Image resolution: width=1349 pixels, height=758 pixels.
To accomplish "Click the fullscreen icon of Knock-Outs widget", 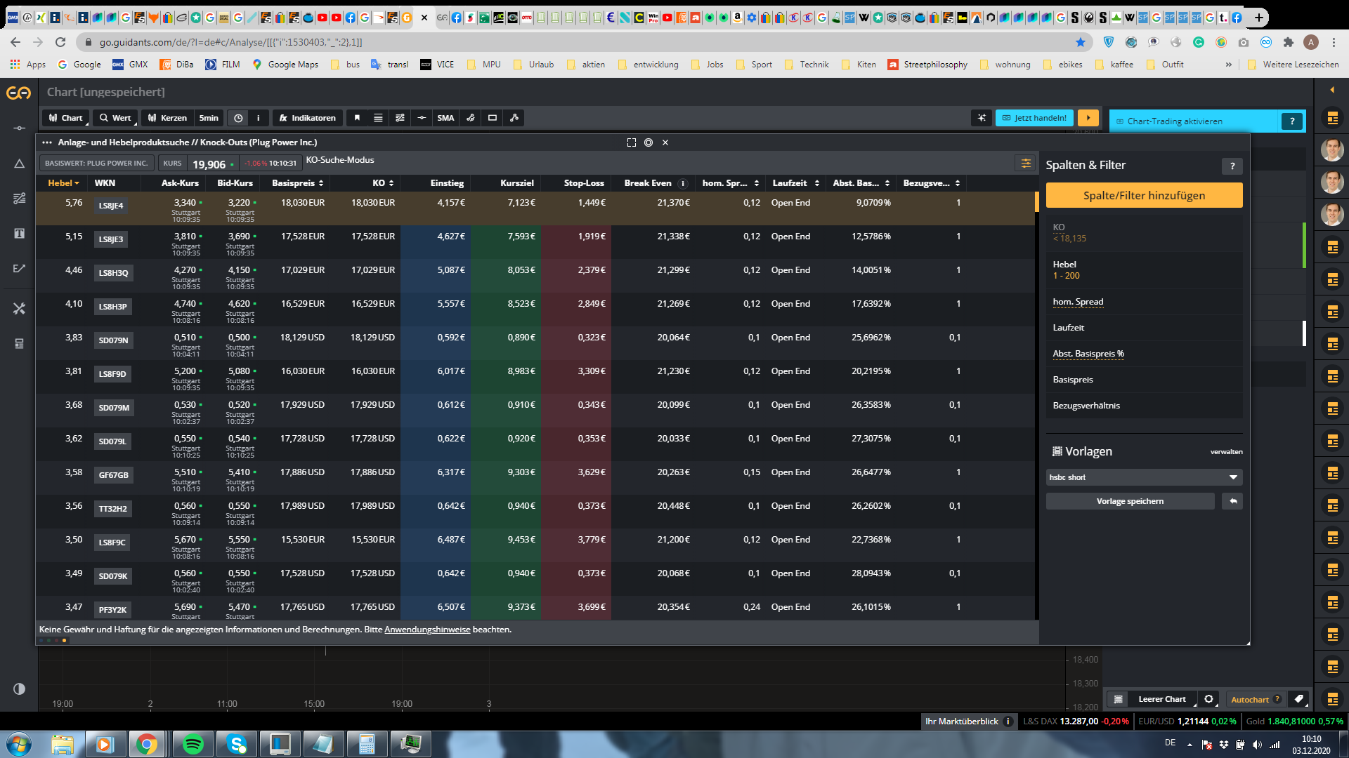I will tap(631, 142).
